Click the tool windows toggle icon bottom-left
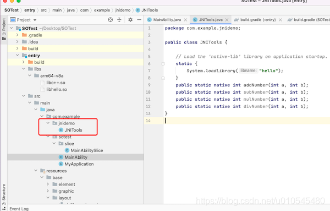330x211 pixels. click(4, 208)
